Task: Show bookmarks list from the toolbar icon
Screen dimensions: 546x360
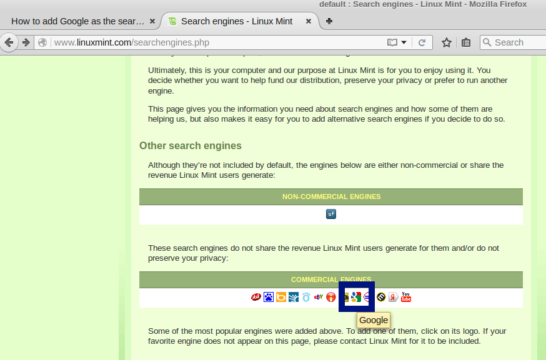Action: (x=466, y=42)
